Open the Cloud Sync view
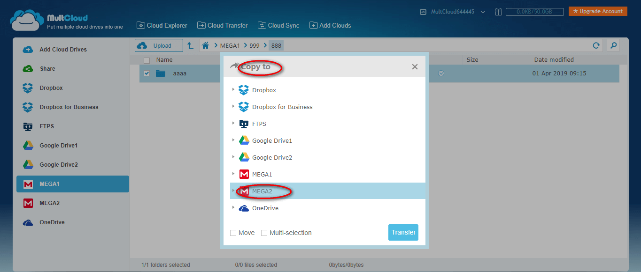Image resolution: width=641 pixels, height=272 pixels. coord(278,25)
